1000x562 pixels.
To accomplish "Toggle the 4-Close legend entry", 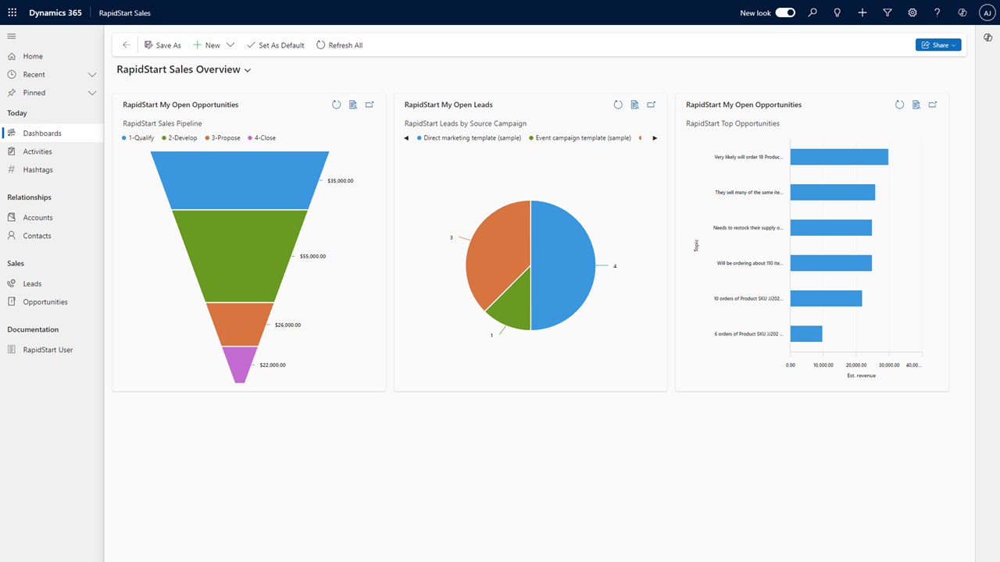I will click(262, 138).
